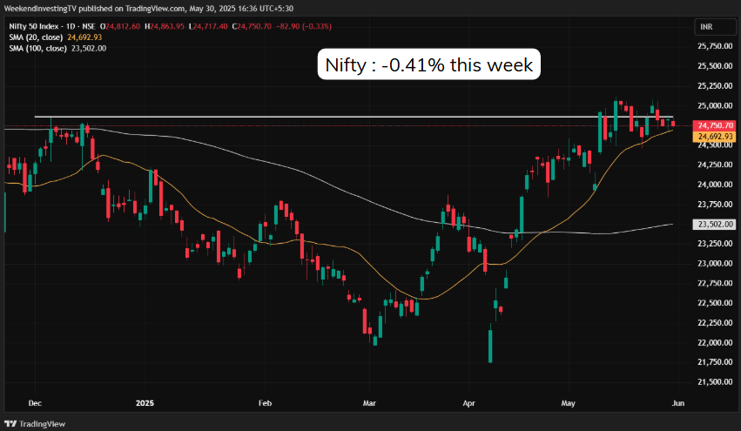Click the Apr label on time axis
The width and height of the screenshot is (741, 431).
pos(468,403)
